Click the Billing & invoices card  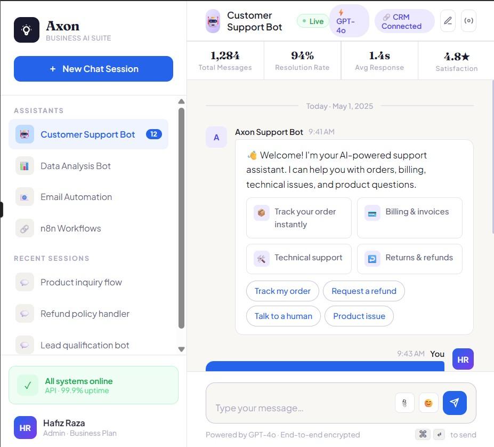(410, 218)
